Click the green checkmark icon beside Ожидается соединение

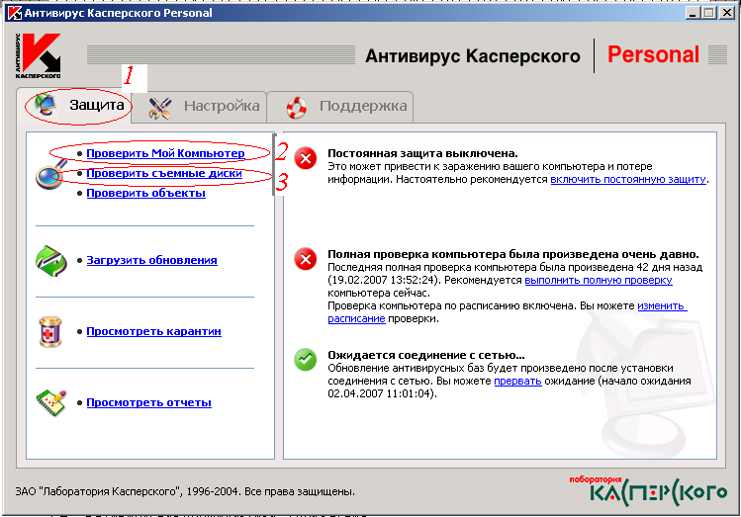click(x=306, y=360)
